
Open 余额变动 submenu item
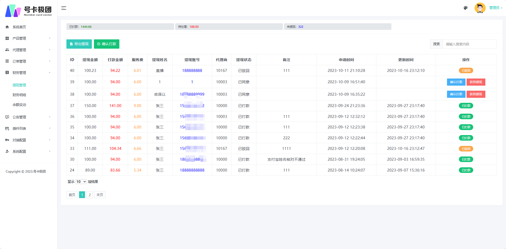pos(19,105)
